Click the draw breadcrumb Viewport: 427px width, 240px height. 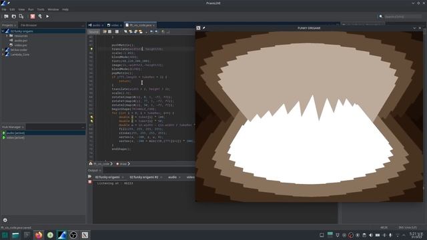point(123,164)
